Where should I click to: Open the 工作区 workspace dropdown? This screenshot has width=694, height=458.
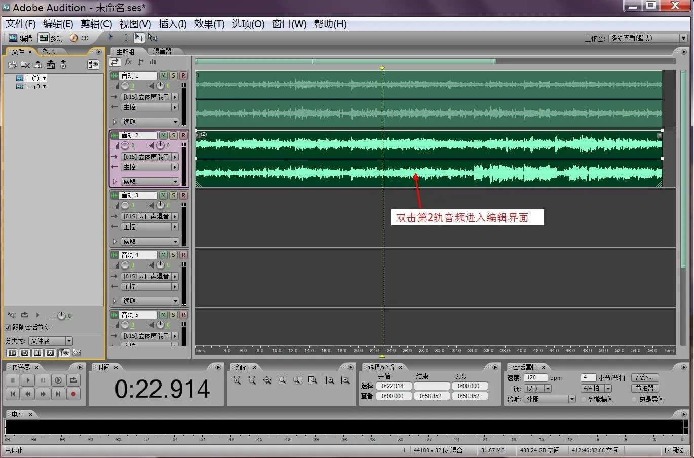[x=648, y=38]
